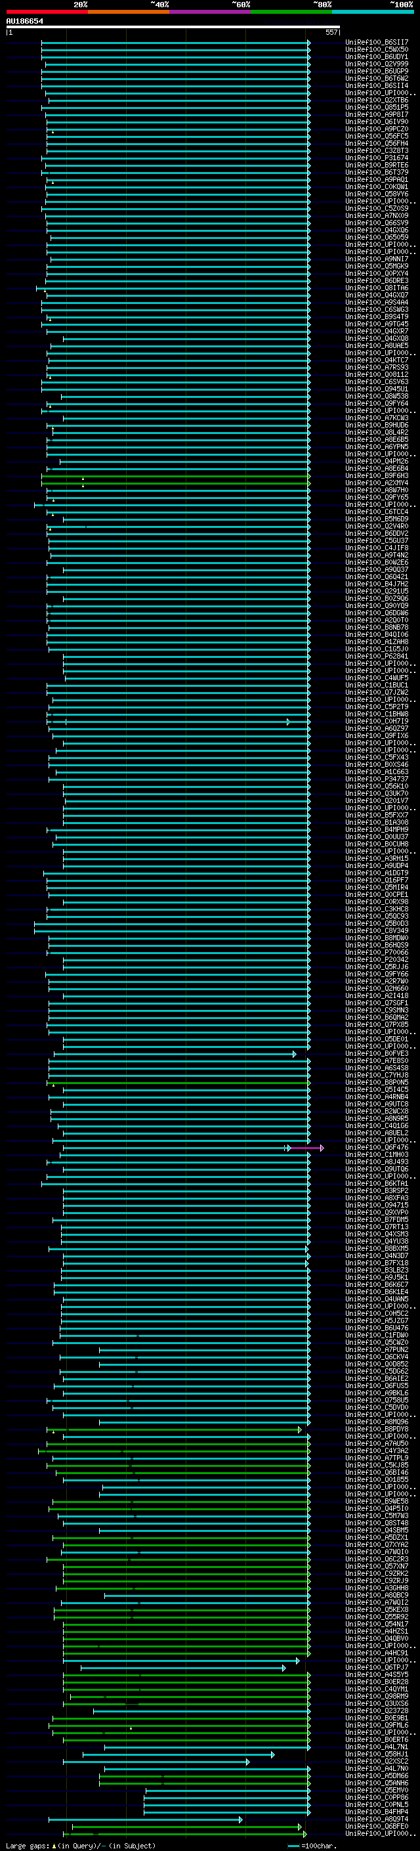Select the UniRef100_C7YHJ8 label
420x1851 pixels.
point(377,1075)
